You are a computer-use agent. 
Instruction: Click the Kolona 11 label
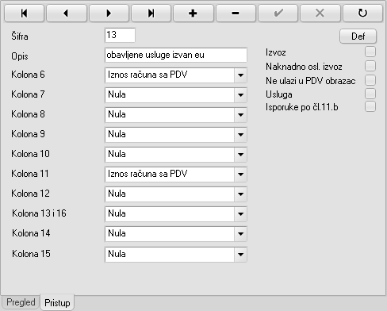(x=30, y=174)
